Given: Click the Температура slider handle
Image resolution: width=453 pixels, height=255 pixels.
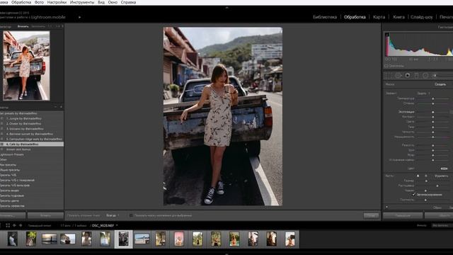Looking at the screenshot, I should point(432,98).
